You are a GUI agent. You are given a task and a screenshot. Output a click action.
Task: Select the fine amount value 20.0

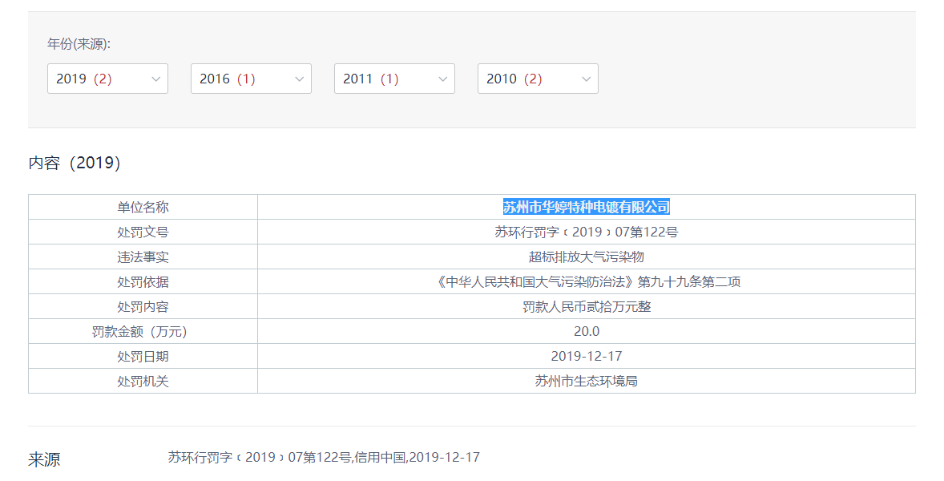coord(587,332)
